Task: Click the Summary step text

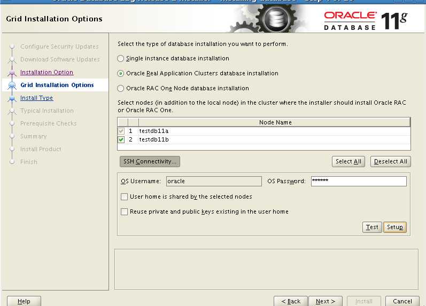Action: click(34, 136)
